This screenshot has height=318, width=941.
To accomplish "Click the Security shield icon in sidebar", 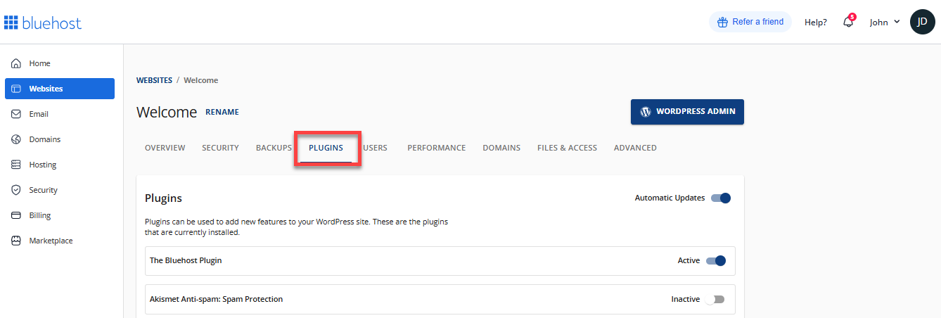I will click(16, 190).
